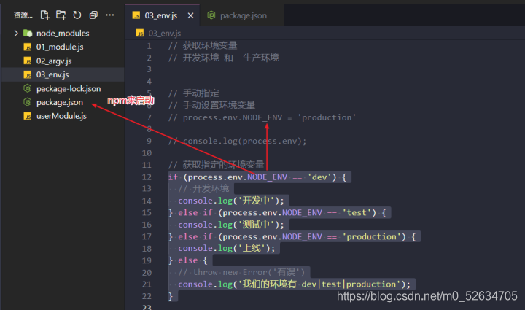Image resolution: width=525 pixels, height=310 pixels.
Task: Switch to the 03_env.js editor tab
Action: click(161, 15)
